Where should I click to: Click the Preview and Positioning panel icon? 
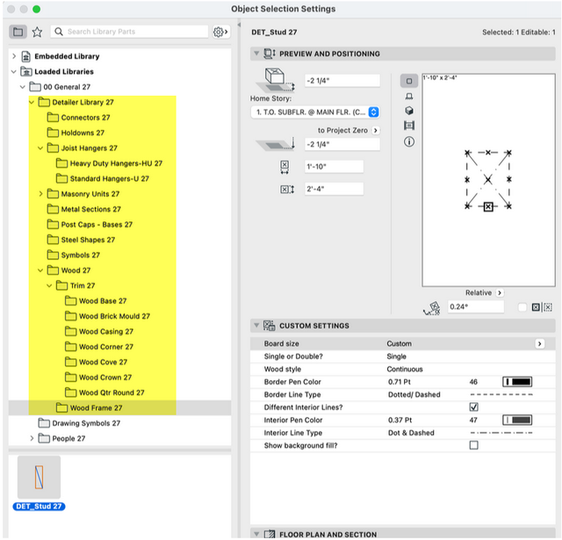tap(270, 54)
